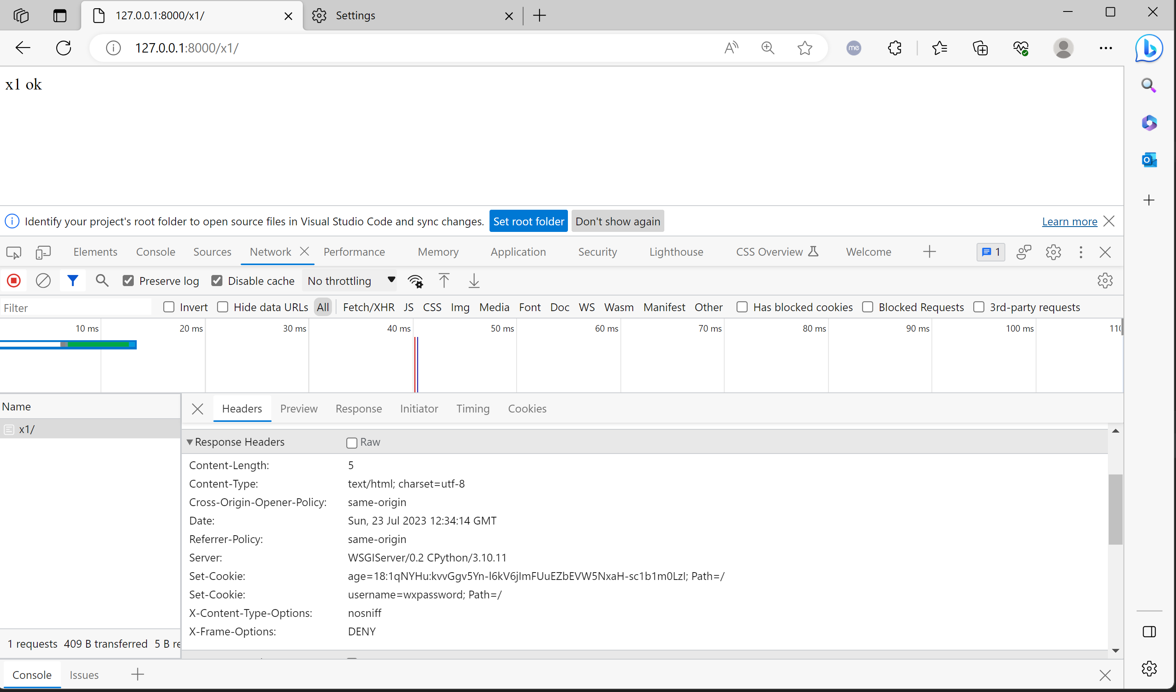Switch to the Timing tab
1176x692 pixels.
coord(472,408)
